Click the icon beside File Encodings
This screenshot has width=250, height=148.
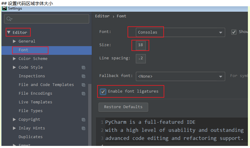coord(83,93)
